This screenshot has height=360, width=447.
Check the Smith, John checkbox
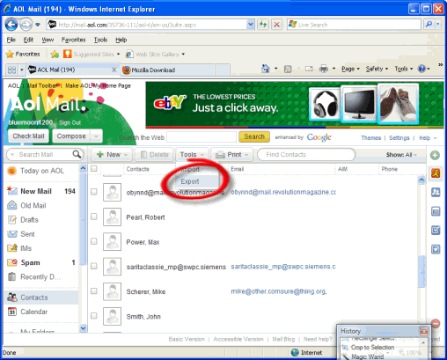94,316
